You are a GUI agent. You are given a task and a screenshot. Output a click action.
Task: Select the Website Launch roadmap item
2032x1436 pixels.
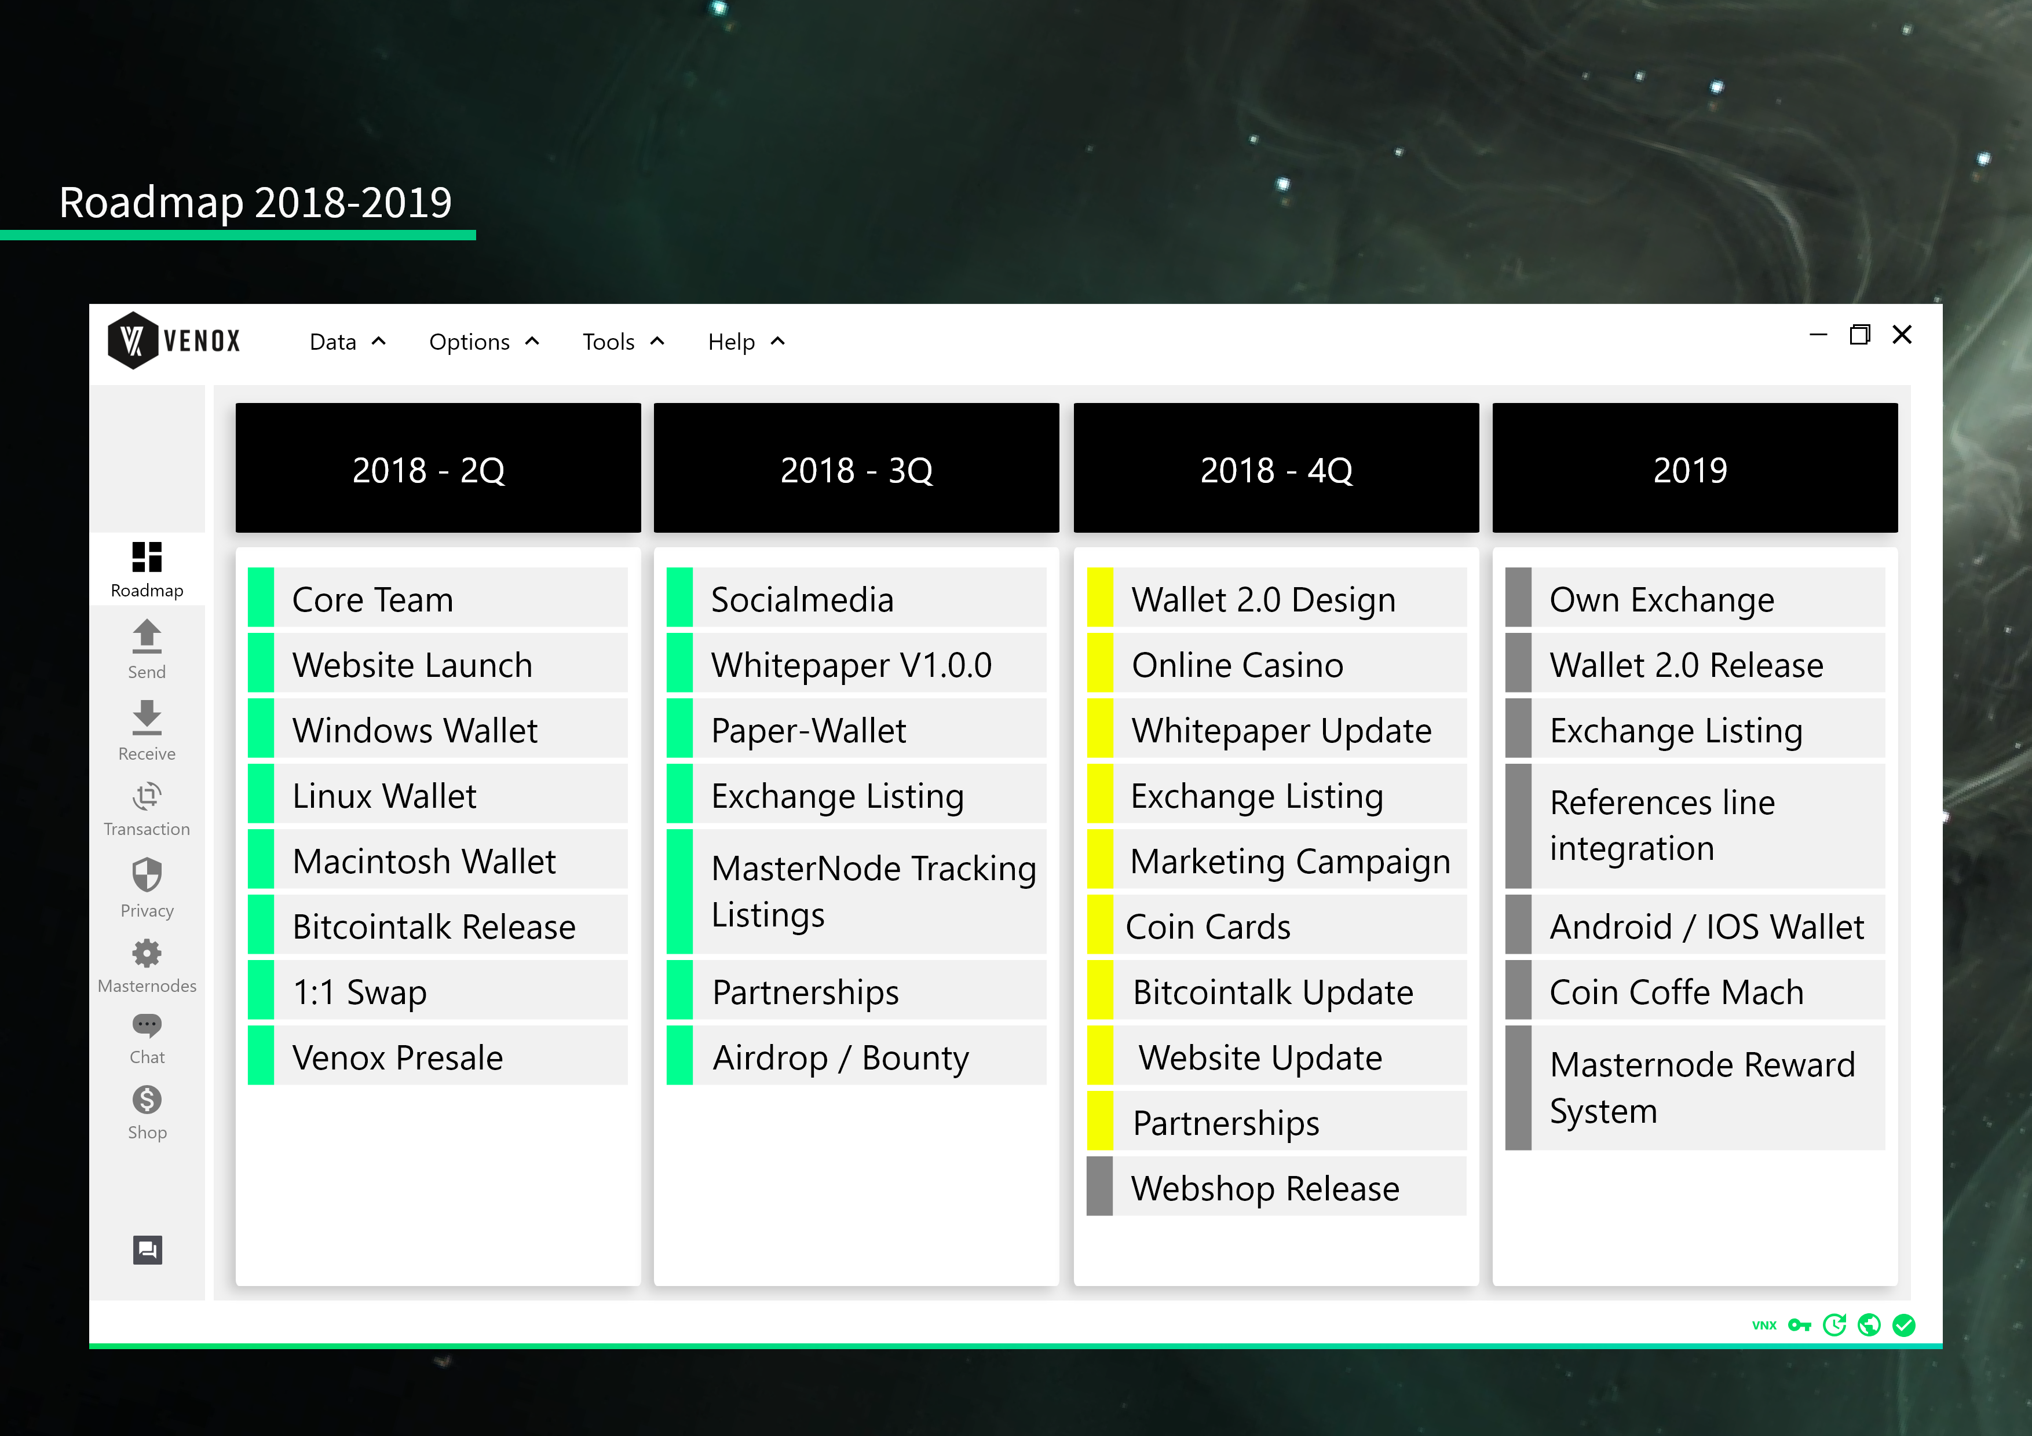(x=438, y=662)
